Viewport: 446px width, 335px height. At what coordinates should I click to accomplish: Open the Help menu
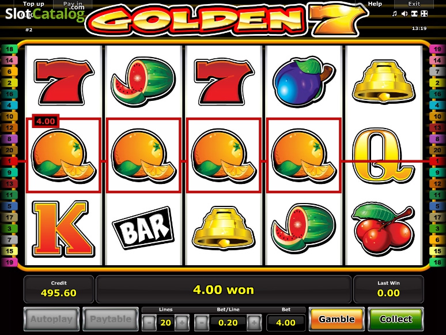375,4
